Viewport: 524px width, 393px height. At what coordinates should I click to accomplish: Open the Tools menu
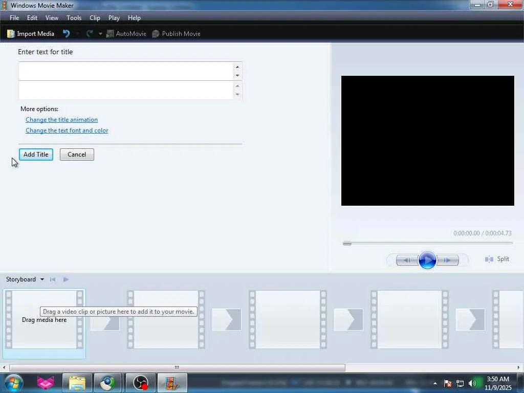point(74,18)
